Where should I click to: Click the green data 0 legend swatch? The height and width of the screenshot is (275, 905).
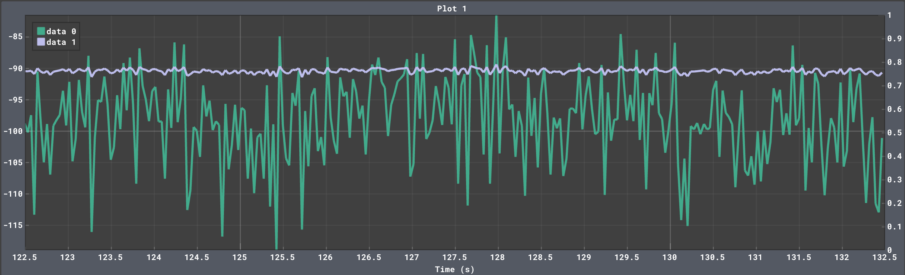[41, 31]
